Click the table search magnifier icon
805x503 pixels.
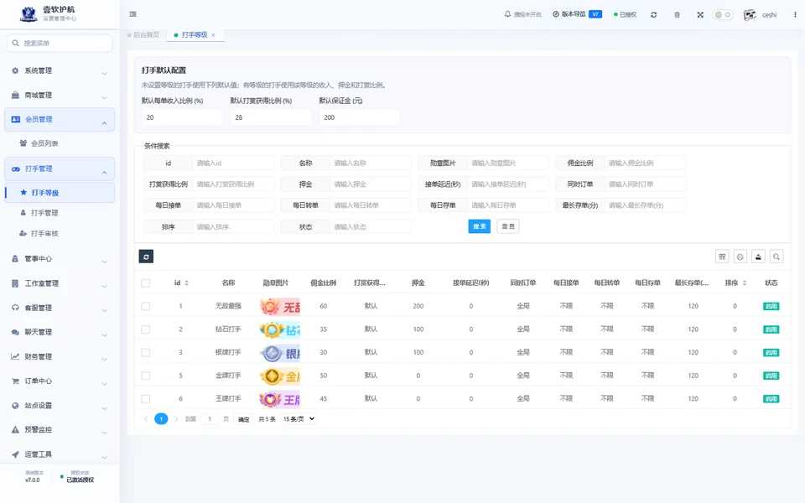click(x=776, y=257)
